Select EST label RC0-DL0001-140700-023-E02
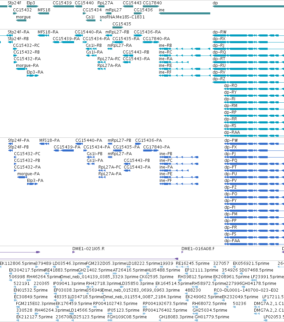 246,290
